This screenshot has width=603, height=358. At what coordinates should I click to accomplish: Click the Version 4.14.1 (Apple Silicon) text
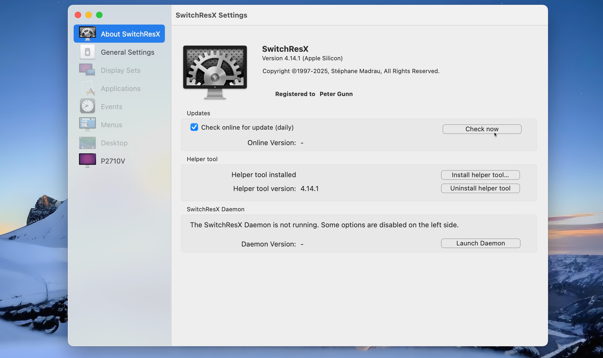coord(302,58)
